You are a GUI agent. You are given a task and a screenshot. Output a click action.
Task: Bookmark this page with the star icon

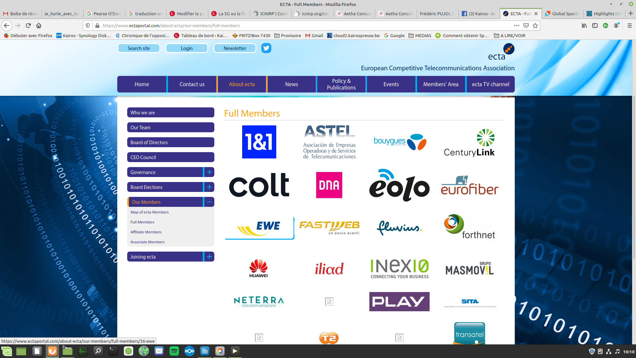[x=535, y=26]
